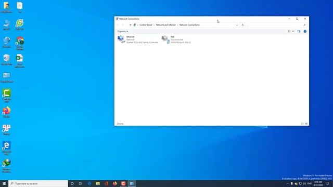Open Cortana from the taskbar

click(x=72, y=183)
